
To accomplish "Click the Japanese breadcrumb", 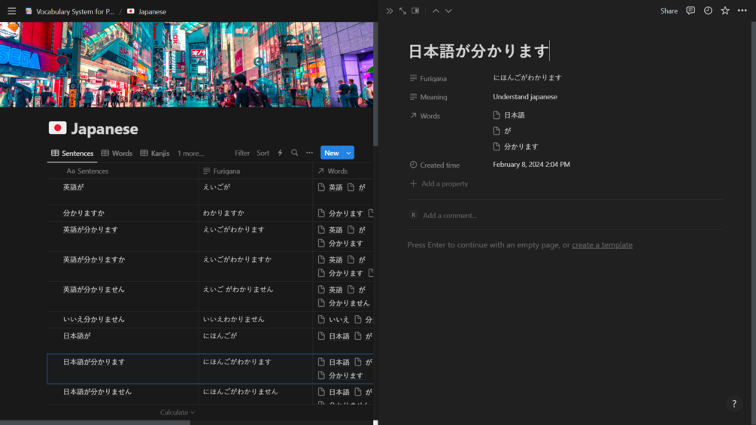I will click(x=147, y=11).
